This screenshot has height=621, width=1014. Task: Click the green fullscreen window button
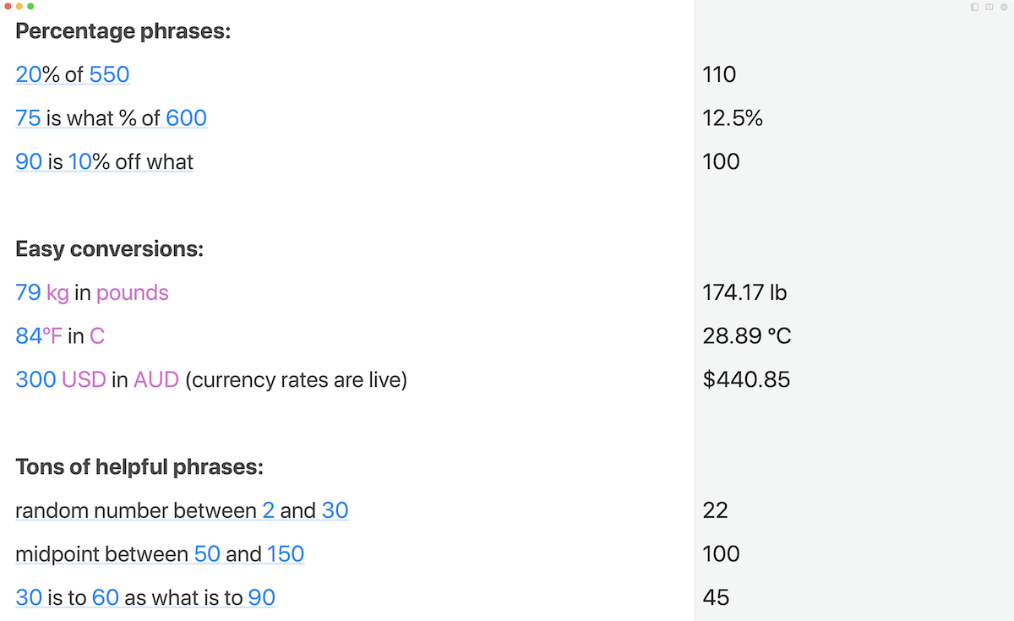(x=30, y=6)
